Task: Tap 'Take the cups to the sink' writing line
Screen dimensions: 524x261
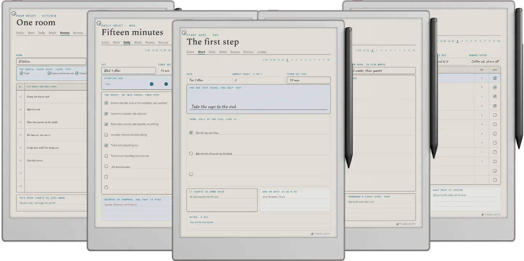Action: pos(258,107)
